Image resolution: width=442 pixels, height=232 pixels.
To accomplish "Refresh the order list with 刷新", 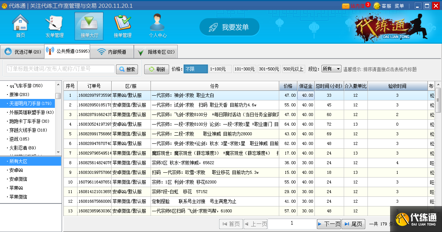I will coord(156,69).
